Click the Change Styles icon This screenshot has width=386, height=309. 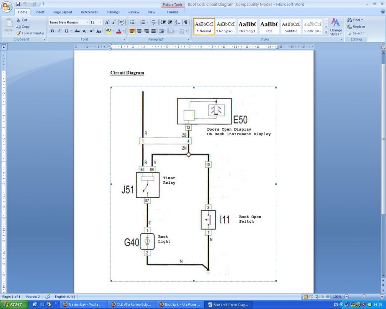(x=336, y=27)
